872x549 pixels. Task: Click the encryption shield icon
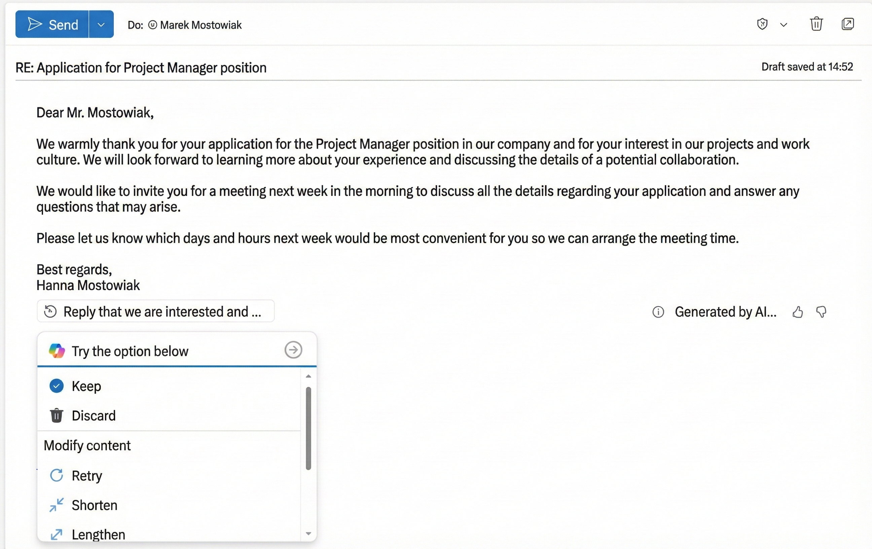762,24
